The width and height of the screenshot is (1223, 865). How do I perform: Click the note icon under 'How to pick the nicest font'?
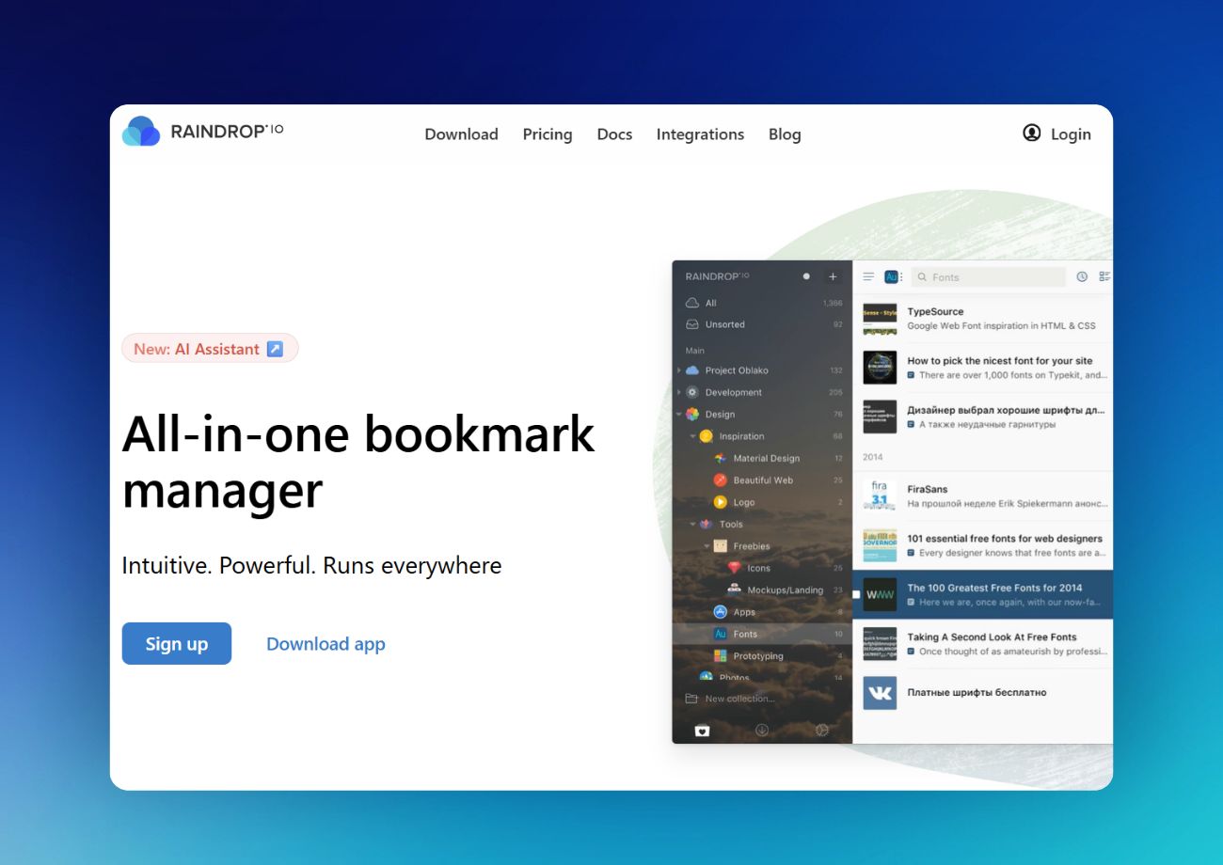tap(912, 375)
